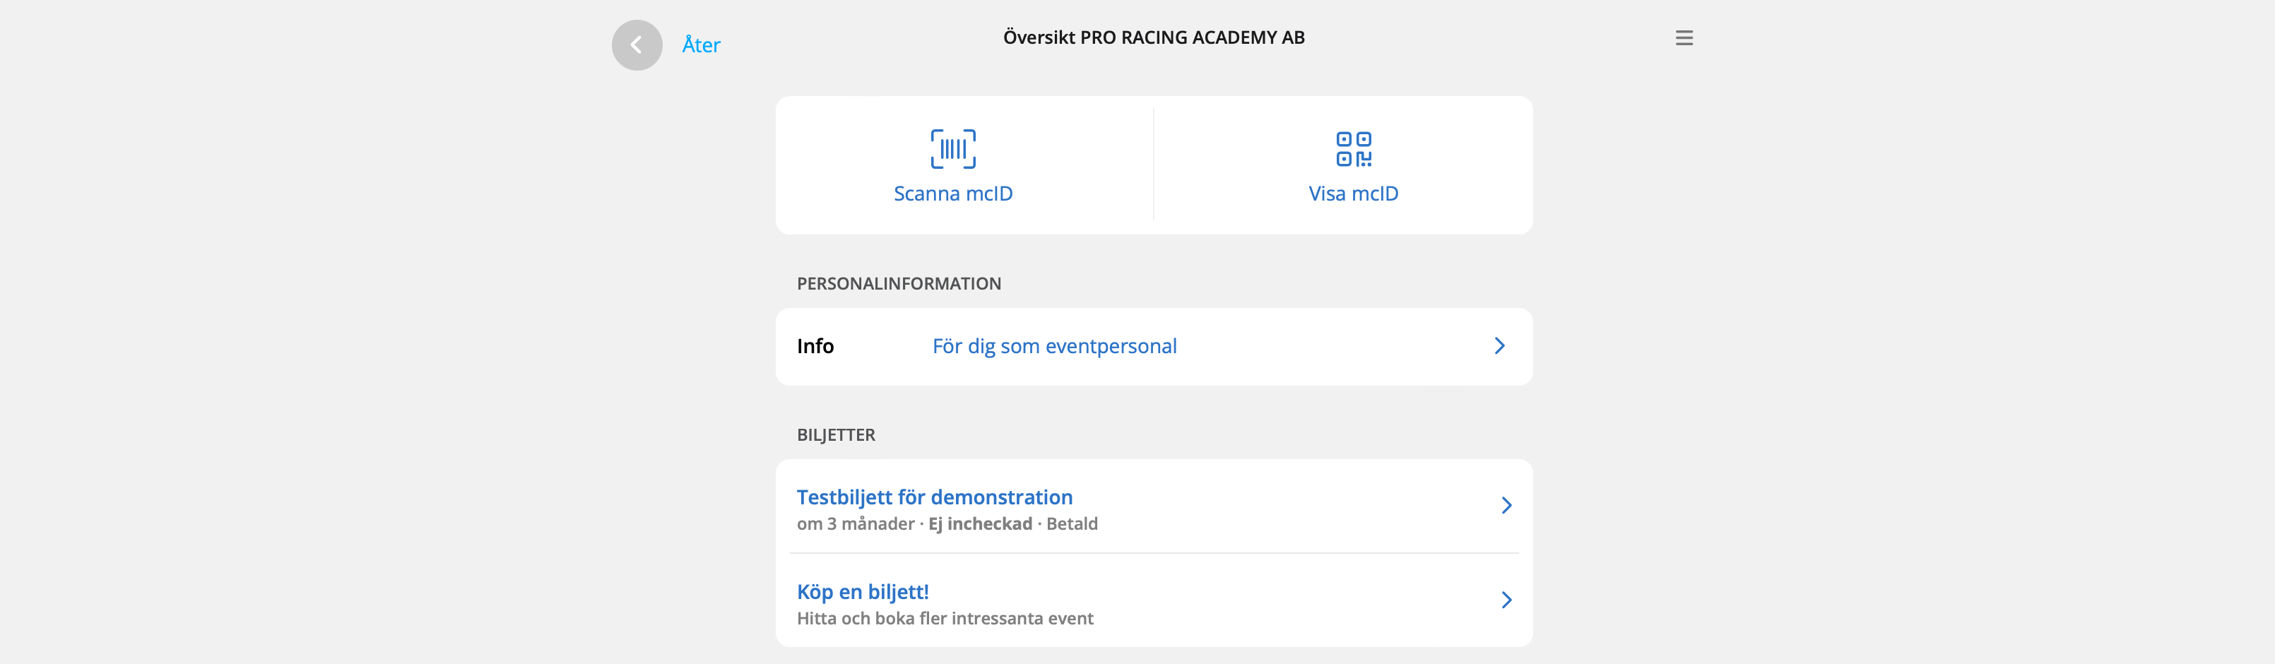The width and height of the screenshot is (2275, 664).
Task: Expand the Testbiljett row chevron
Action: tap(1506, 505)
